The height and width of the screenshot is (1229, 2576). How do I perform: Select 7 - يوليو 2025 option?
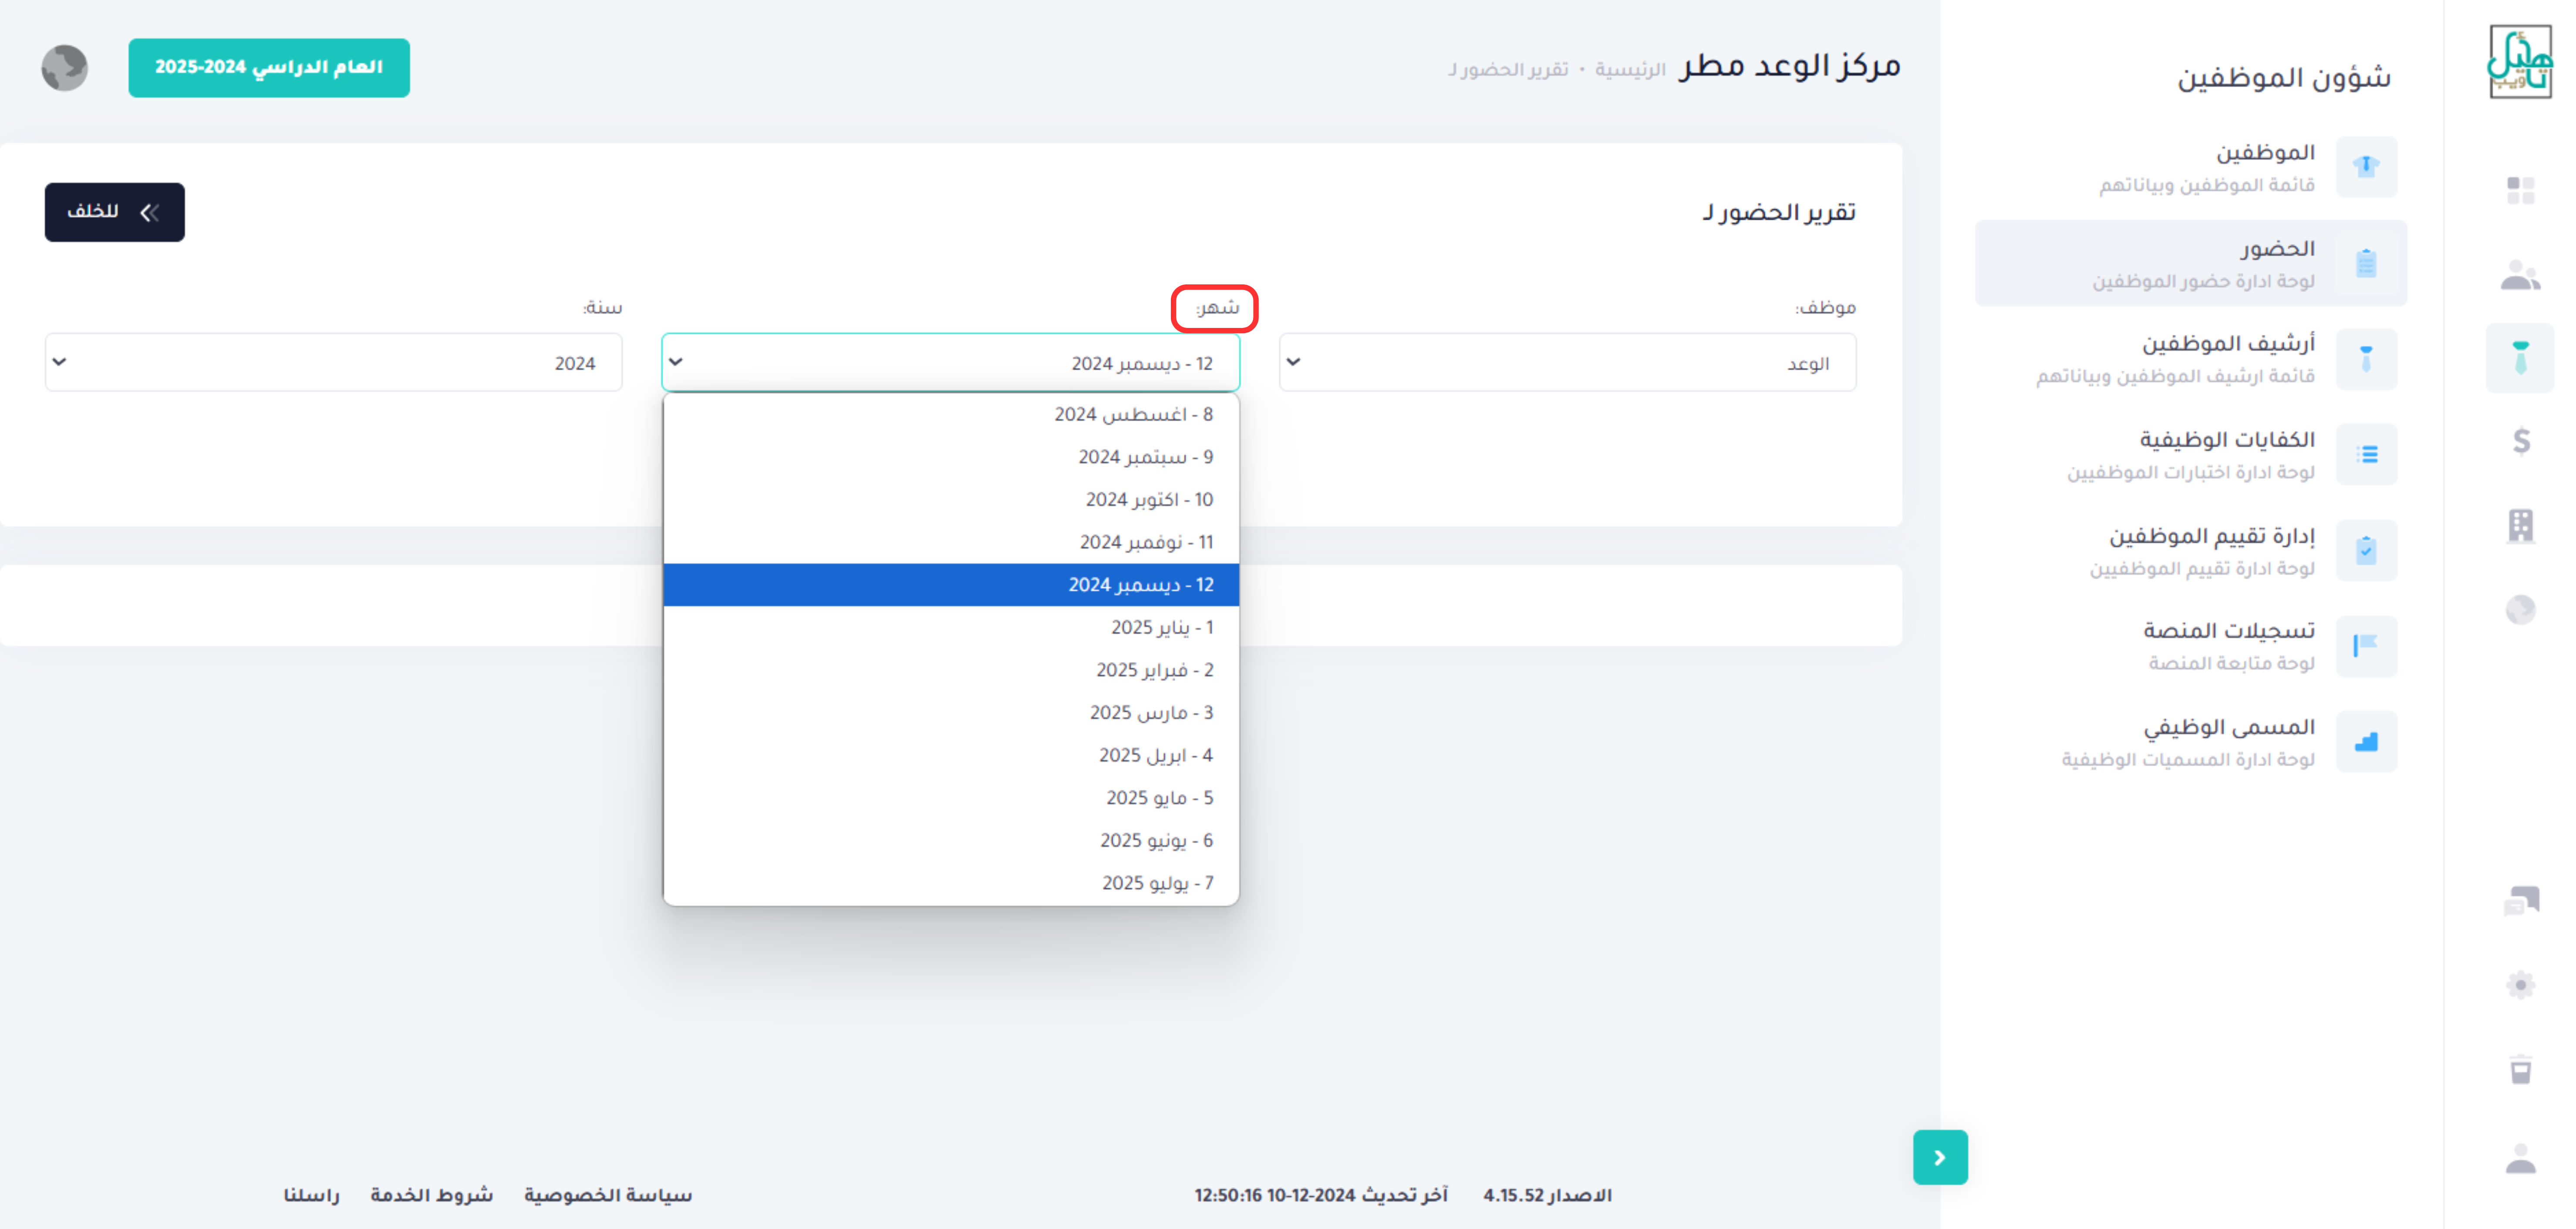[950, 883]
